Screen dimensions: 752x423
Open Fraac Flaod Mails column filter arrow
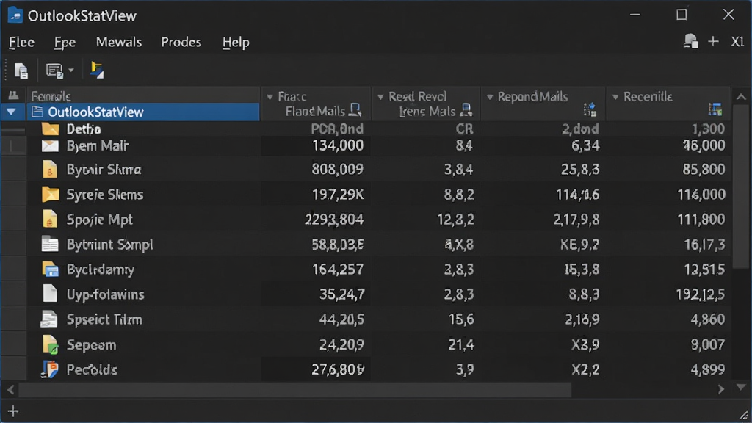(x=270, y=97)
